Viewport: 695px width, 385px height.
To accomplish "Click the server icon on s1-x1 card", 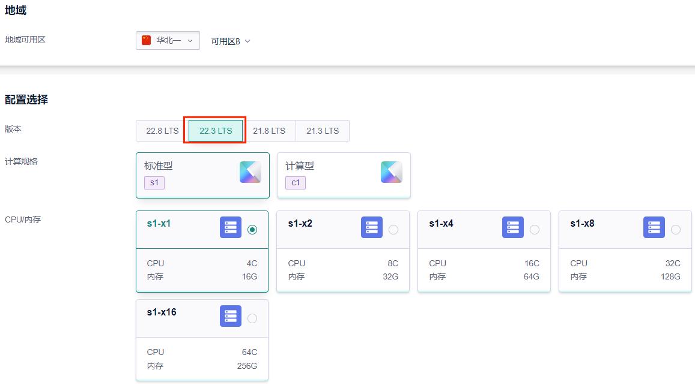I will pyautogui.click(x=230, y=228).
